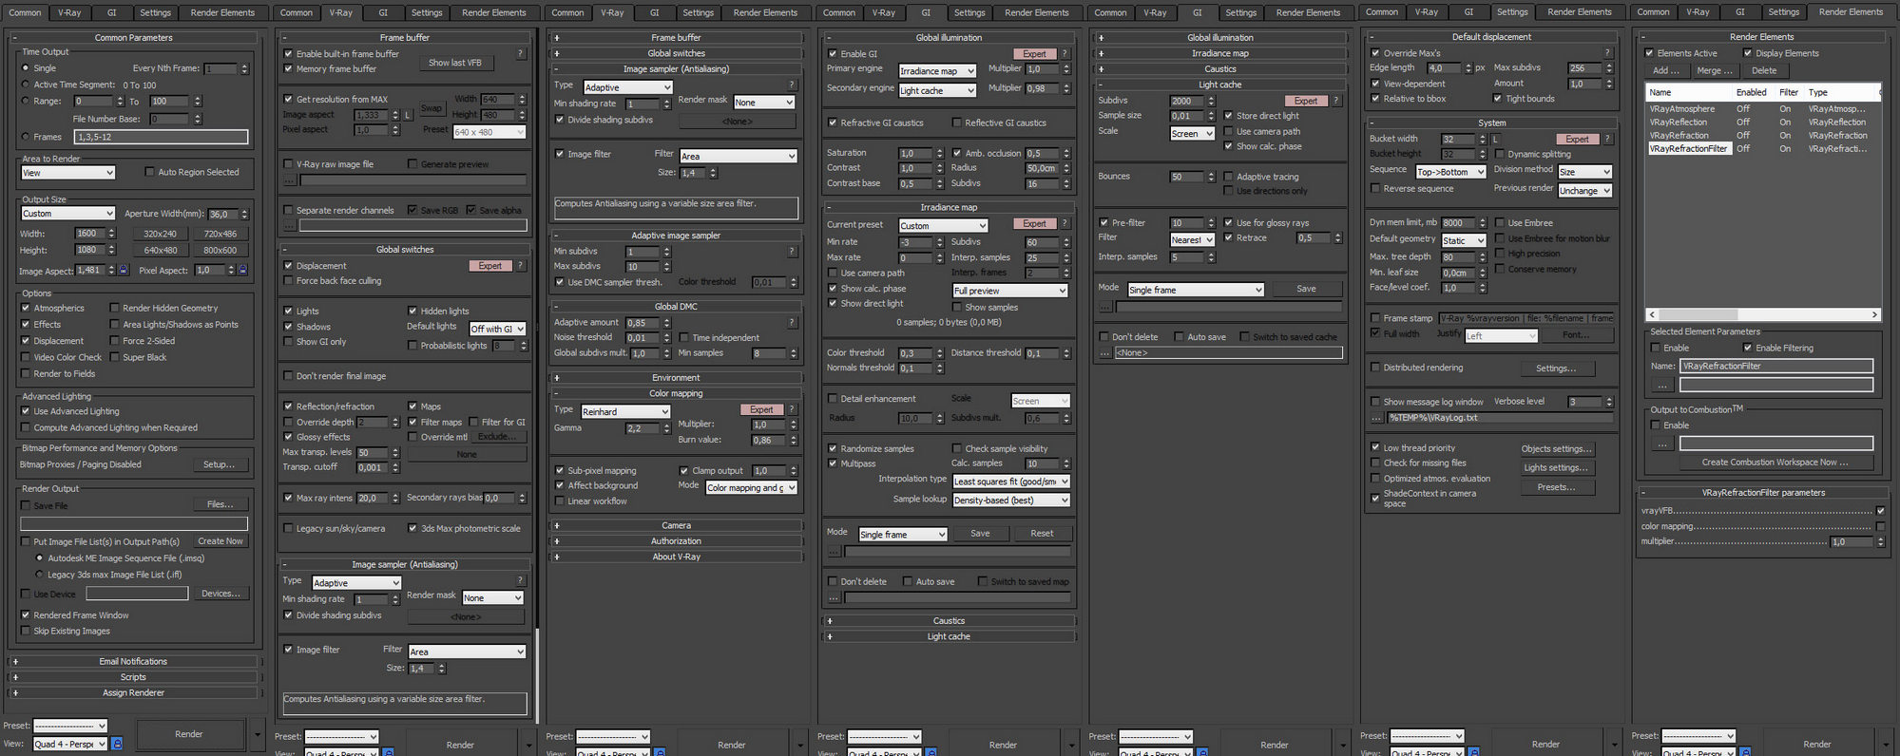This screenshot has height=756, width=1900.
Task: Expand the Email Notifications rollout
Action: click(x=133, y=662)
